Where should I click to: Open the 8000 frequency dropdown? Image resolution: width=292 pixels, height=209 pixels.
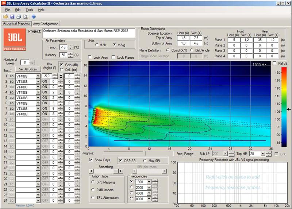tap(149, 199)
